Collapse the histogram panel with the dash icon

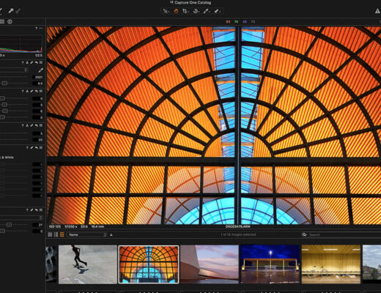click(x=41, y=29)
